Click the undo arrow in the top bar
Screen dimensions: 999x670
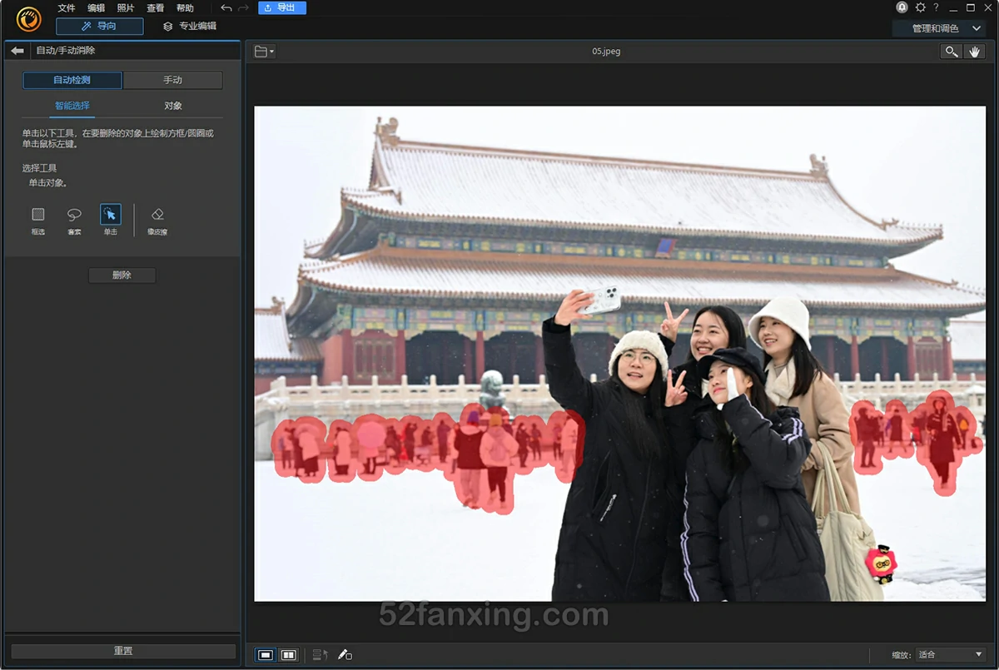[226, 7]
